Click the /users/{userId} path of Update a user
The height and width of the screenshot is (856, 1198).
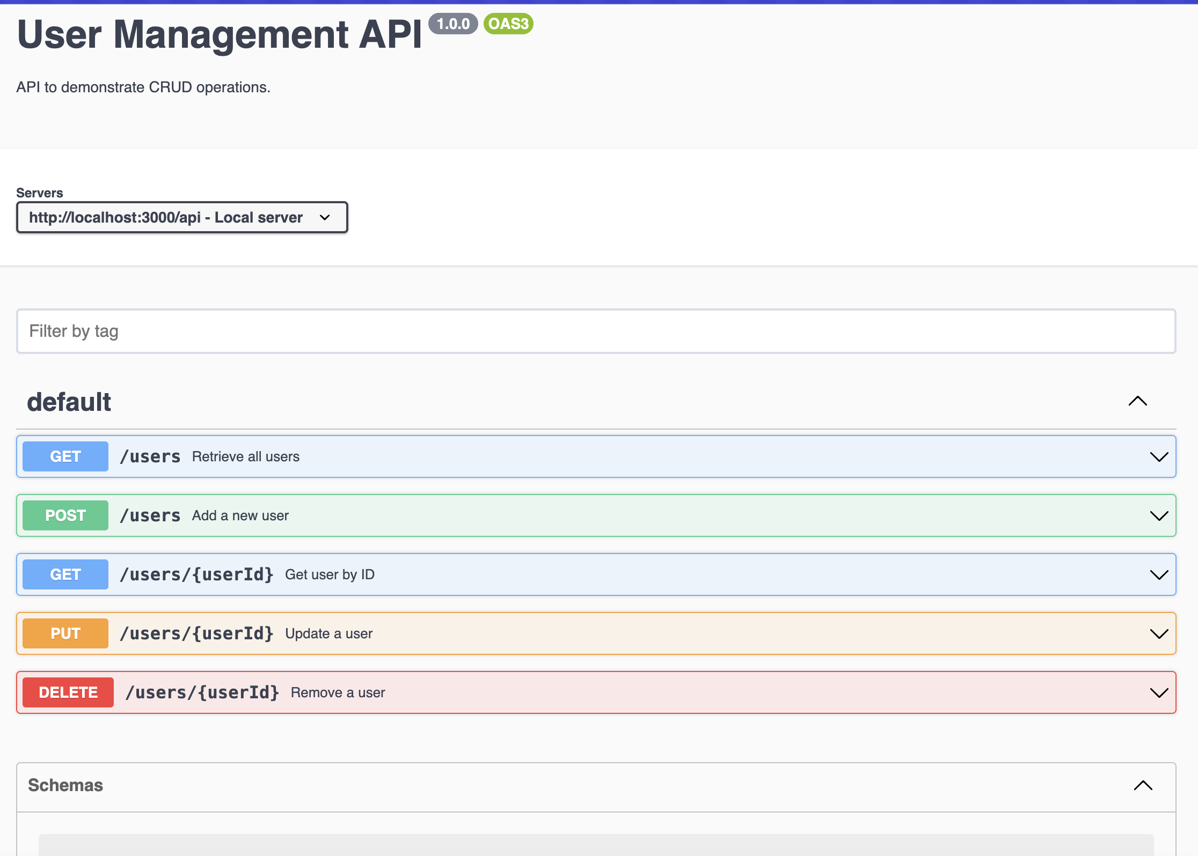tap(196, 633)
